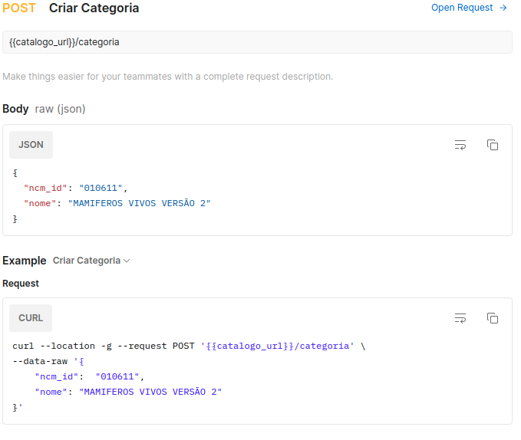Click the --data-raw line in CURL
This screenshot has height=440, width=521.
pyautogui.click(x=48, y=361)
